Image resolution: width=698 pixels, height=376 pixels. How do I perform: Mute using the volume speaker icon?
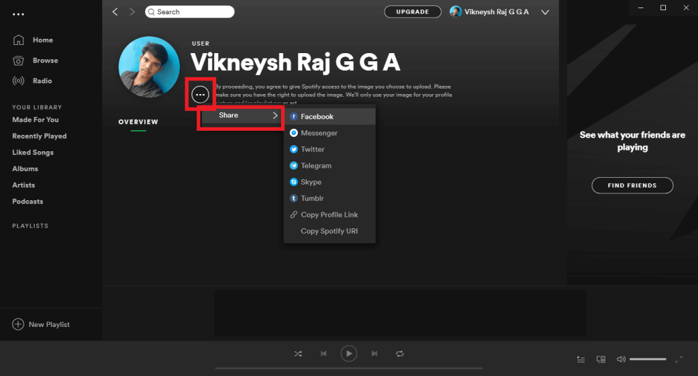(621, 359)
